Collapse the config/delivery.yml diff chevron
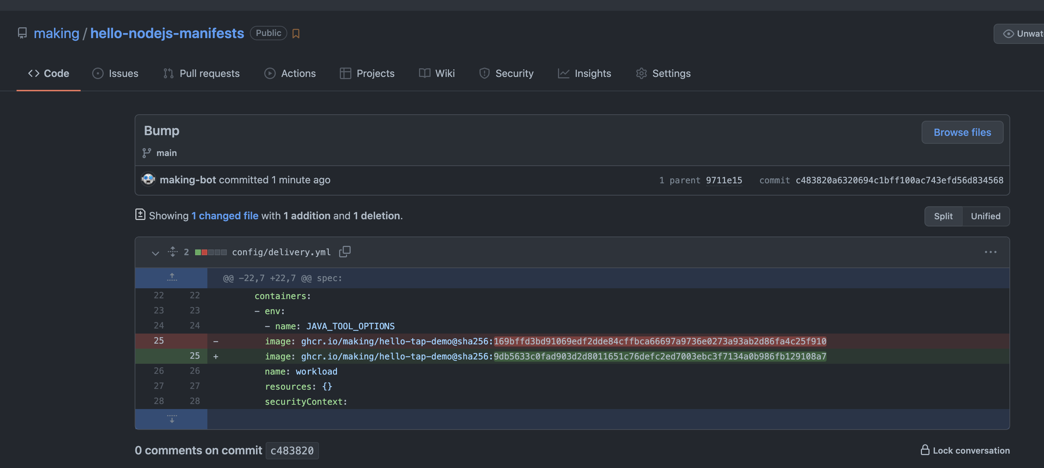Viewport: 1044px width, 468px height. pyautogui.click(x=155, y=253)
